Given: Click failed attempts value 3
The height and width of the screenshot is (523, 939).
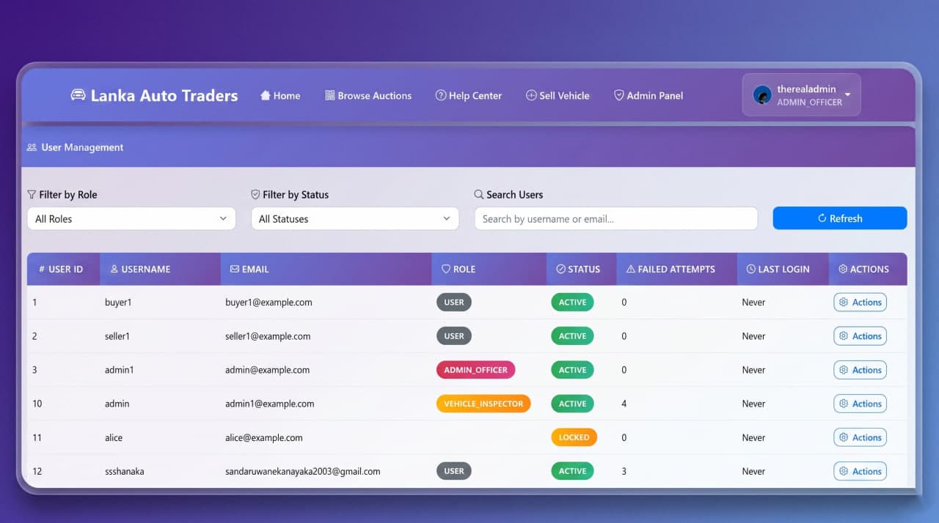Looking at the screenshot, I should click(624, 471).
